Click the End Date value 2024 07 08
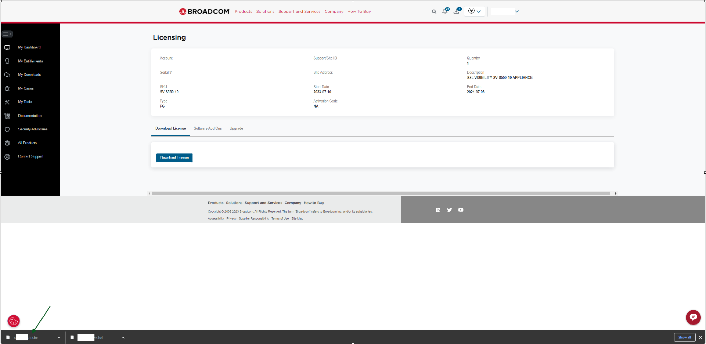This screenshot has width=706, height=344. pos(476,92)
